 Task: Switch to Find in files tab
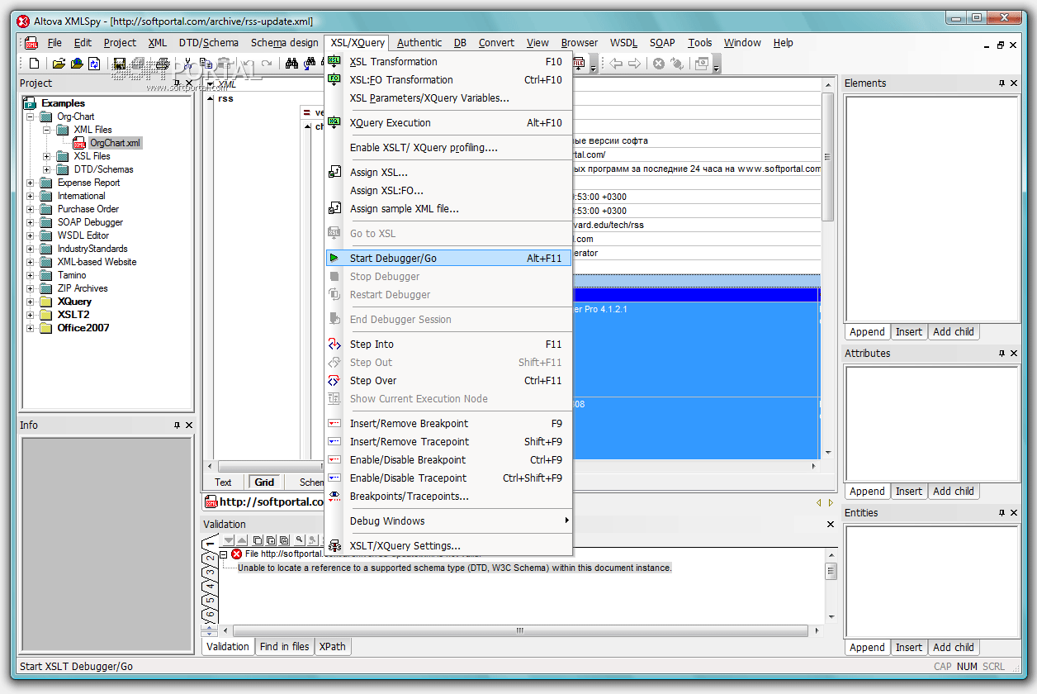(284, 647)
